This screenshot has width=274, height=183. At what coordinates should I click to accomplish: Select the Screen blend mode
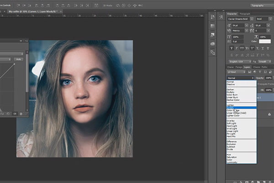coord(241,108)
